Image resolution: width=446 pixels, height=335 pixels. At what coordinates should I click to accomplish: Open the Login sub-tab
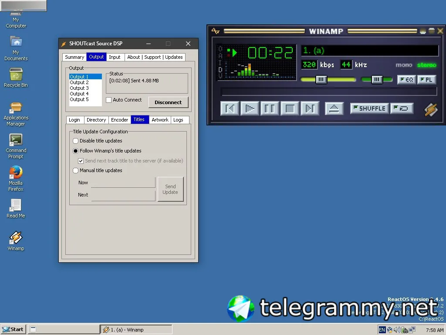pos(74,120)
